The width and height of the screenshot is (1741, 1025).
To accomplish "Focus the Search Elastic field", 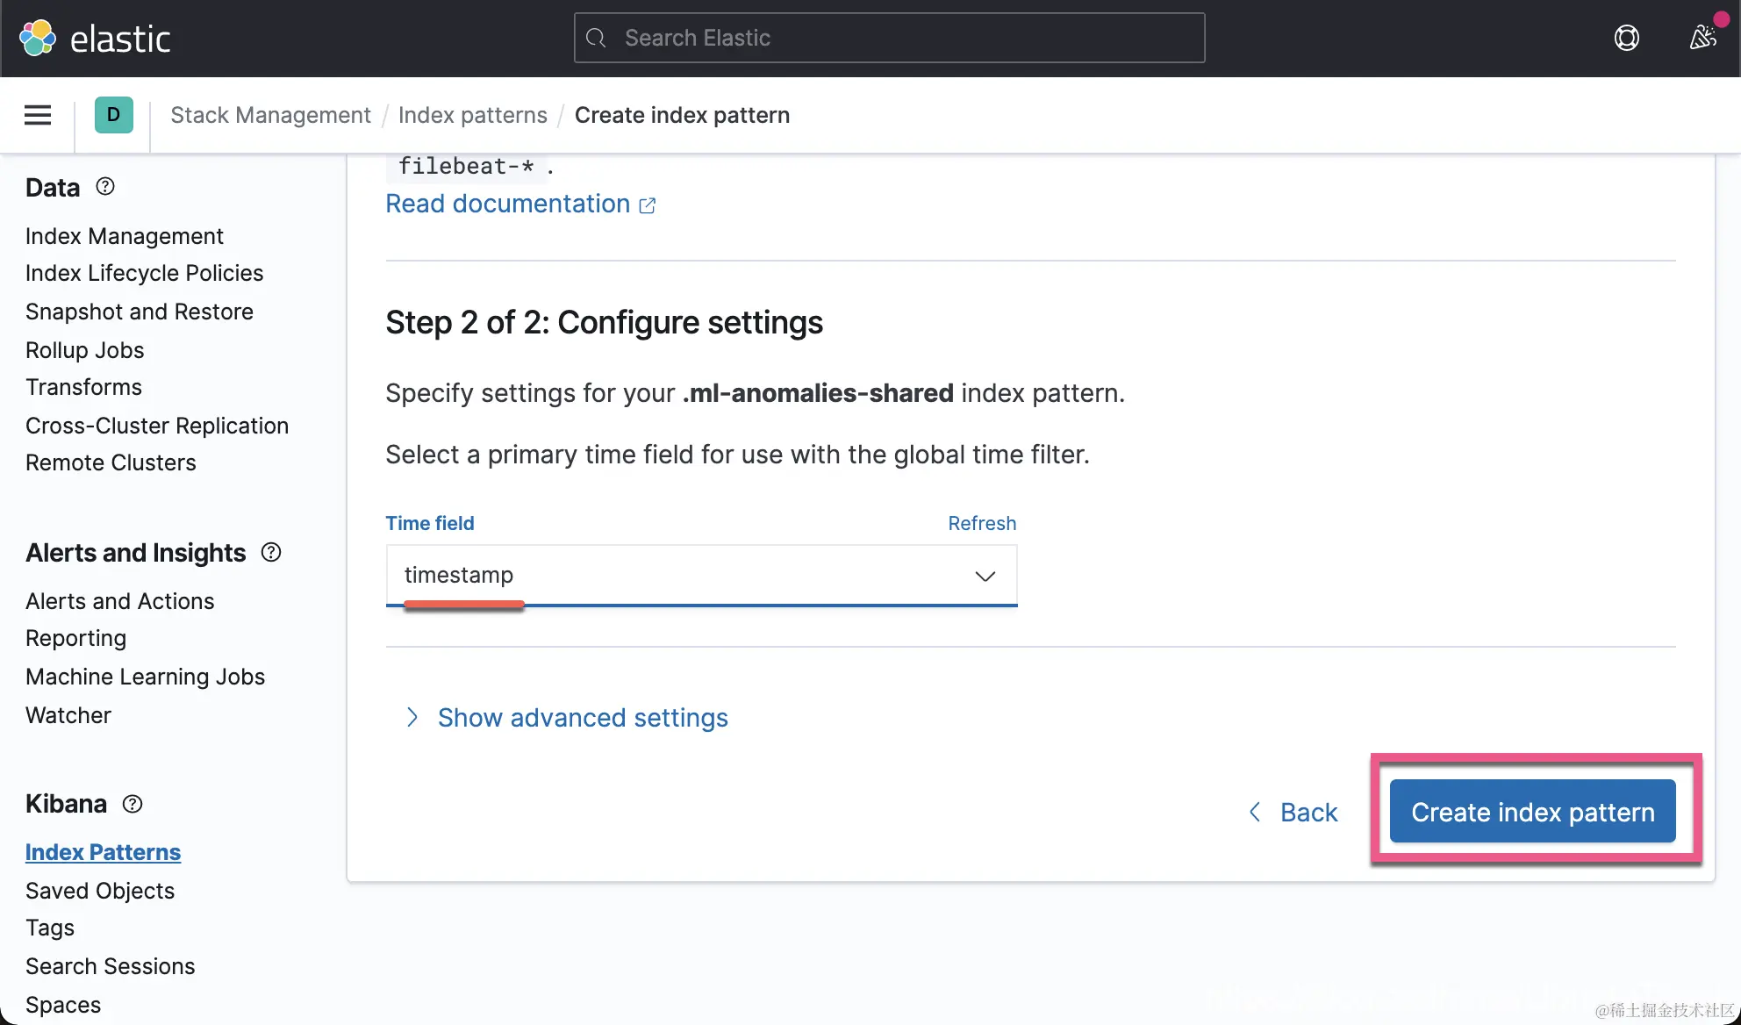I will pos(889,38).
